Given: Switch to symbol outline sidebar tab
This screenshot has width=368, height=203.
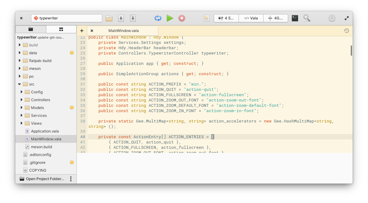Looking at the screenshot, I should (x=61, y=29).
